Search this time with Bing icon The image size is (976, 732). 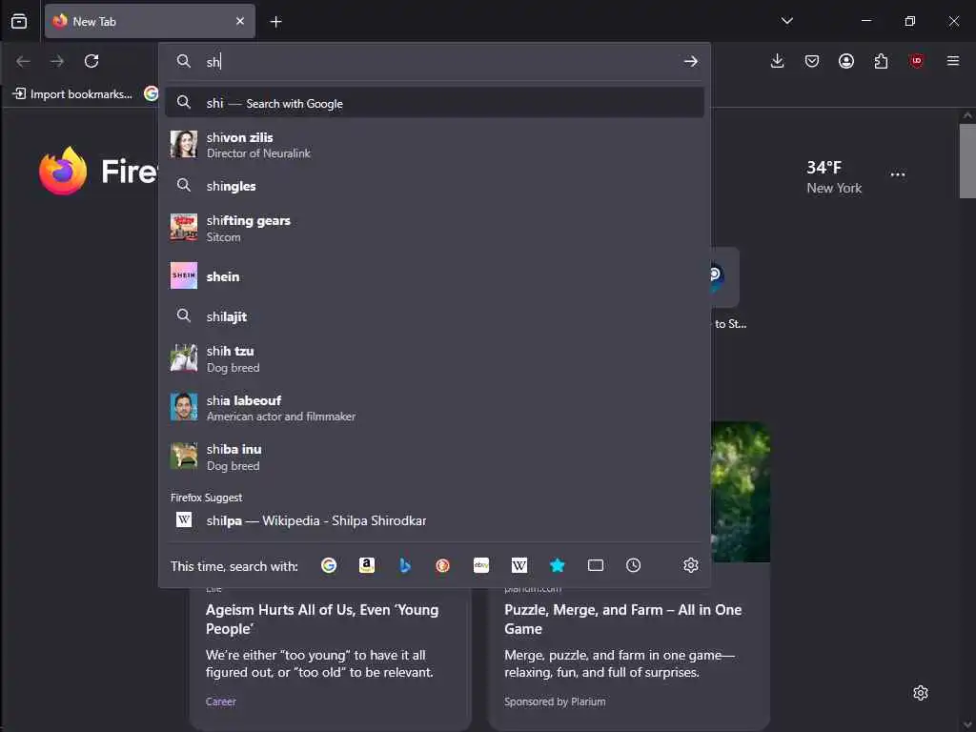pyautogui.click(x=404, y=565)
